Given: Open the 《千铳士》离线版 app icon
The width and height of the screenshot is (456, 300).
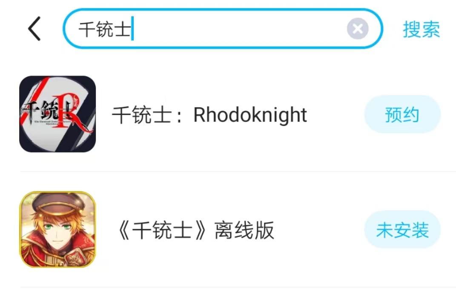Looking at the screenshot, I should point(57,229).
